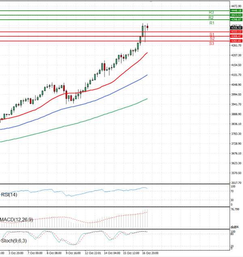
Task: Click the R1 resistance price tag 4398.87
Action: pyautogui.click(x=236, y=19)
